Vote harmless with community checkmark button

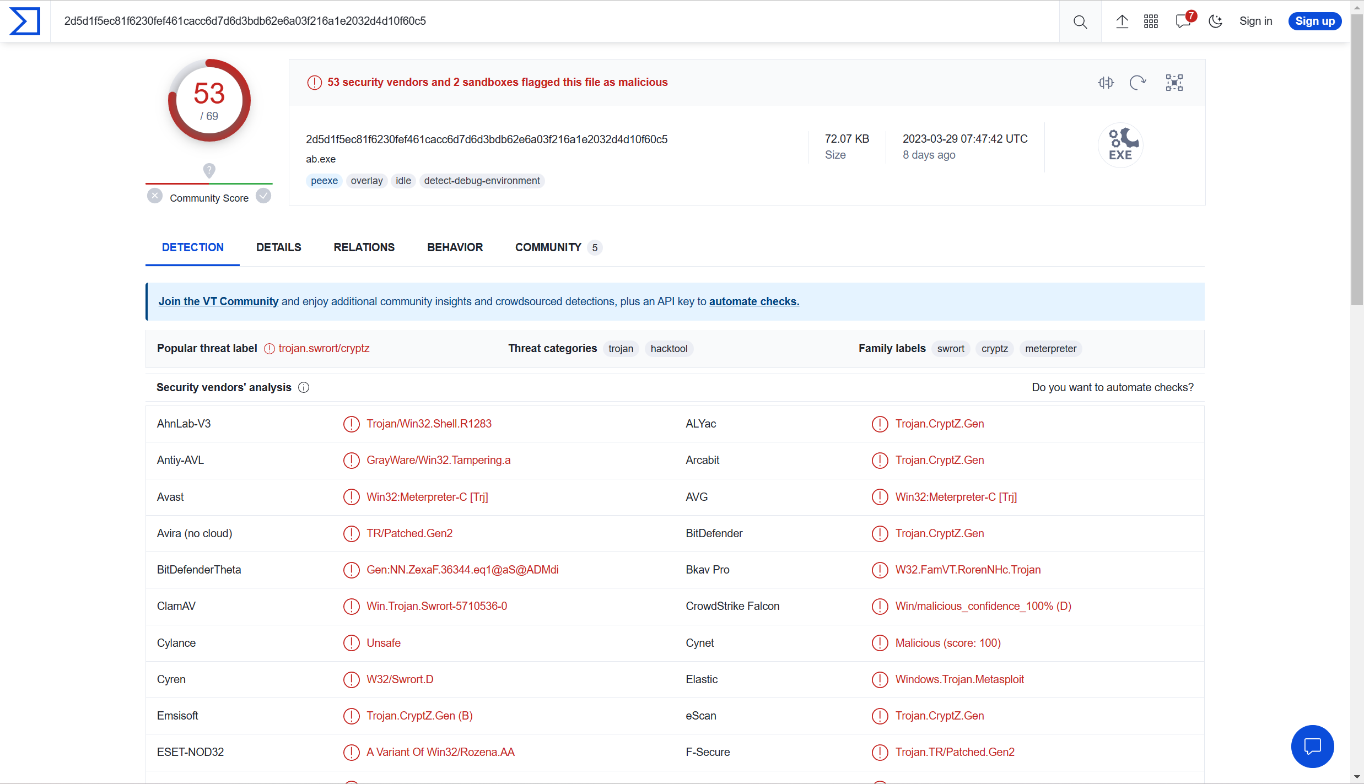pyautogui.click(x=264, y=196)
